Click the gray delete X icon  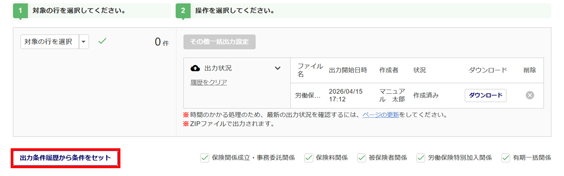pyautogui.click(x=530, y=95)
